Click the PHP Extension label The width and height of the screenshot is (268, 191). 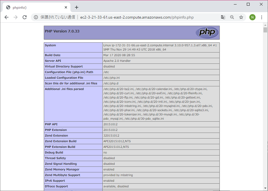pyautogui.click(x=56, y=130)
